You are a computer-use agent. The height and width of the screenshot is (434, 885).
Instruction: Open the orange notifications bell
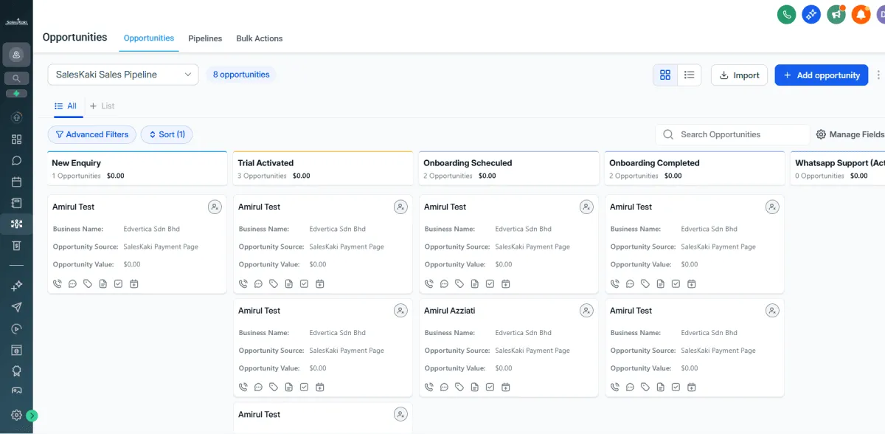point(861,14)
